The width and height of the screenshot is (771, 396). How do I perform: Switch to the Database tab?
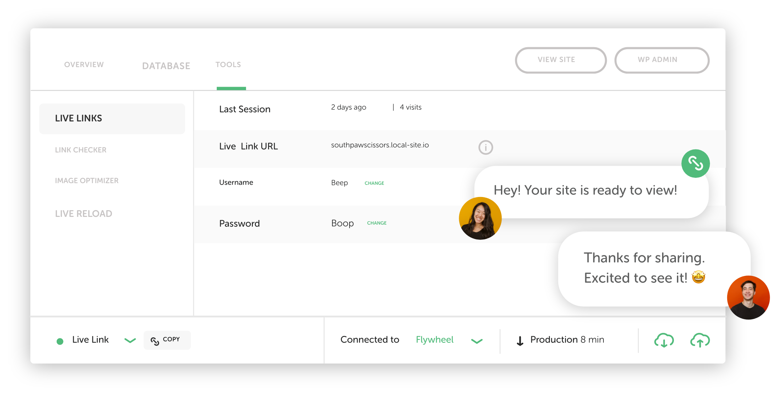coord(166,66)
